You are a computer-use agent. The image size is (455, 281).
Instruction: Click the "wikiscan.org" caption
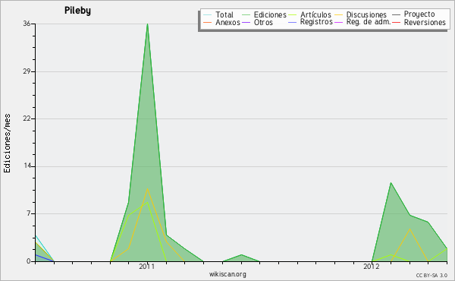click(x=227, y=274)
